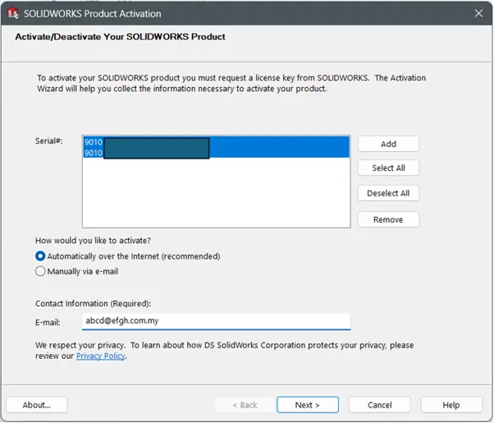Viewport: 494px width, 423px height.
Task: Cancel the activation wizard
Action: coord(380,405)
